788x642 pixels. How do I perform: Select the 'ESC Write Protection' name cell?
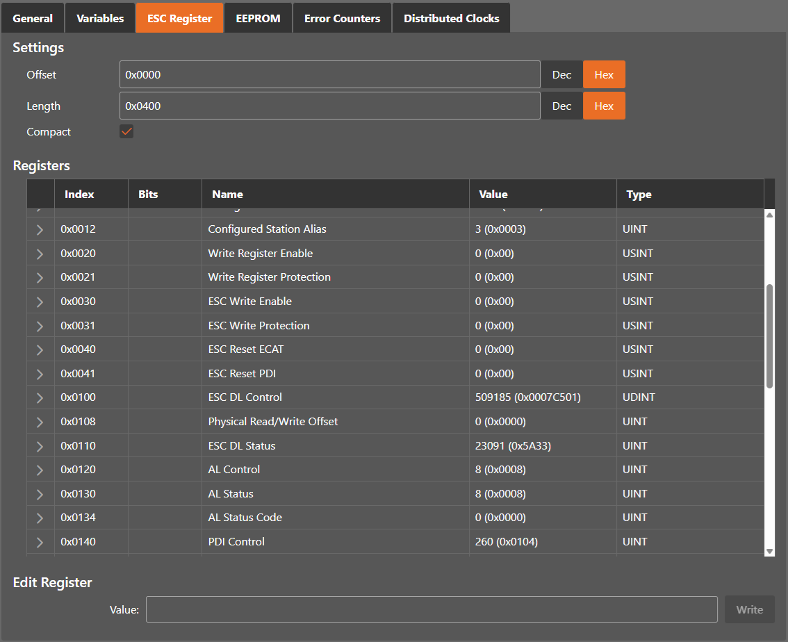click(335, 326)
